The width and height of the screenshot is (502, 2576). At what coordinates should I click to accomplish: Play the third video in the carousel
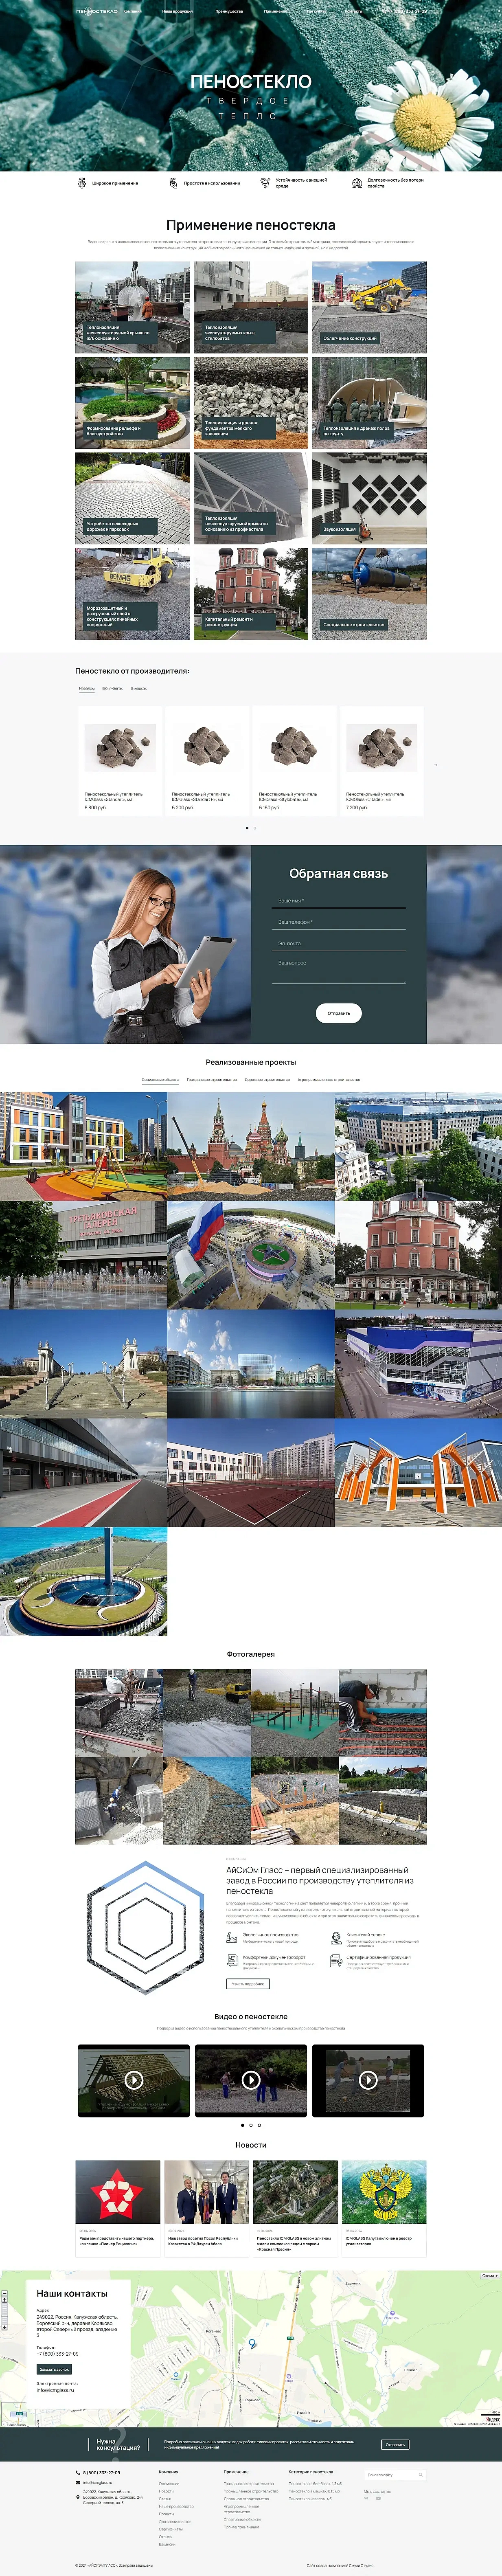click(368, 2080)
